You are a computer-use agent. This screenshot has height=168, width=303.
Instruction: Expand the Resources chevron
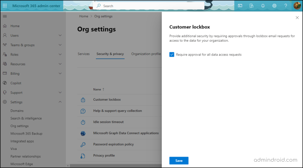(x=60, y=64)
